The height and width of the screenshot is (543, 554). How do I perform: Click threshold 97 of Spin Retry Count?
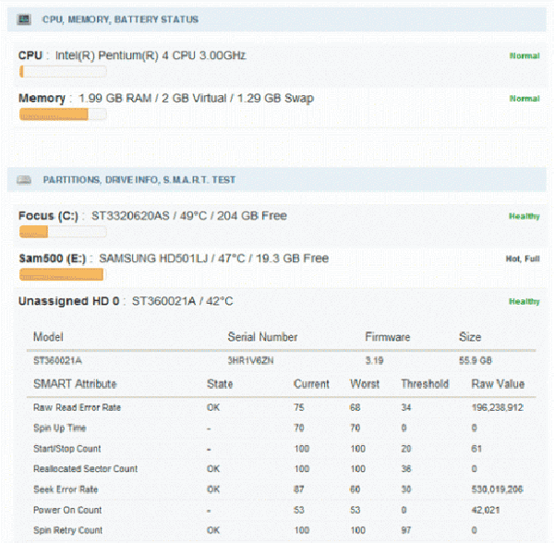406,530
